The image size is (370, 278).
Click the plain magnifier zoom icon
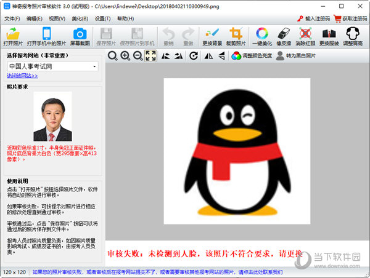pos(113,56)
